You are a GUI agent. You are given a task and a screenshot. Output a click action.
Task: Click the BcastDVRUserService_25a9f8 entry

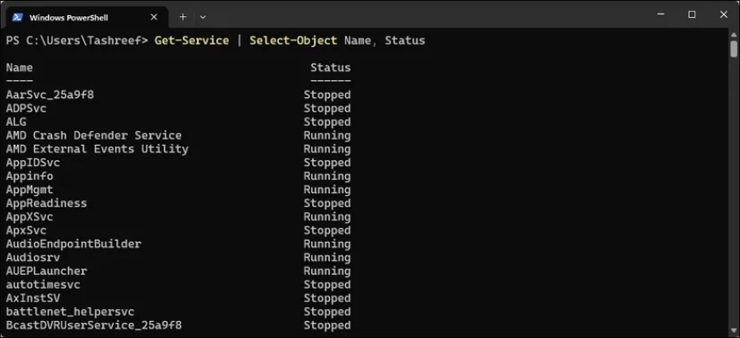94,325
